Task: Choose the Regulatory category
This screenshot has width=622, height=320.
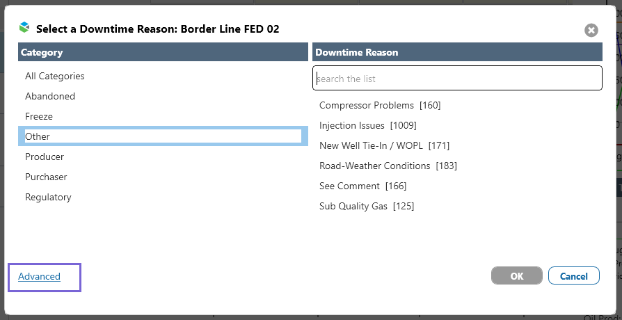Action: (48, 197)
